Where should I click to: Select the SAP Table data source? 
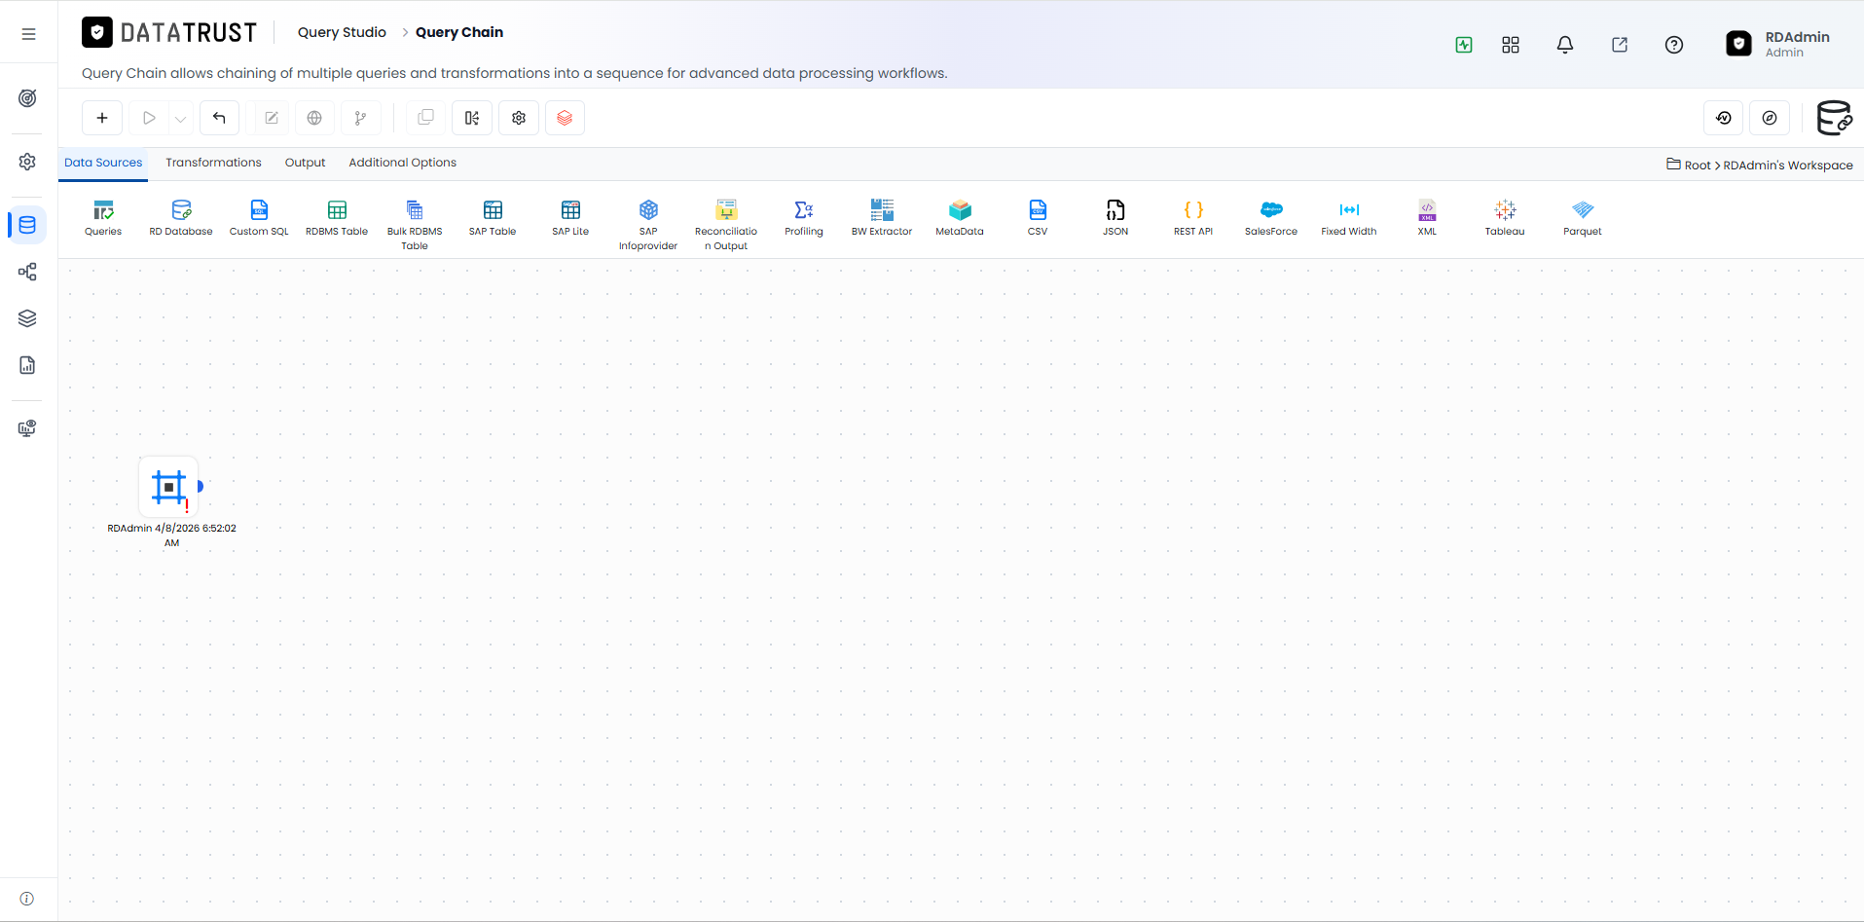click(493, 218)
